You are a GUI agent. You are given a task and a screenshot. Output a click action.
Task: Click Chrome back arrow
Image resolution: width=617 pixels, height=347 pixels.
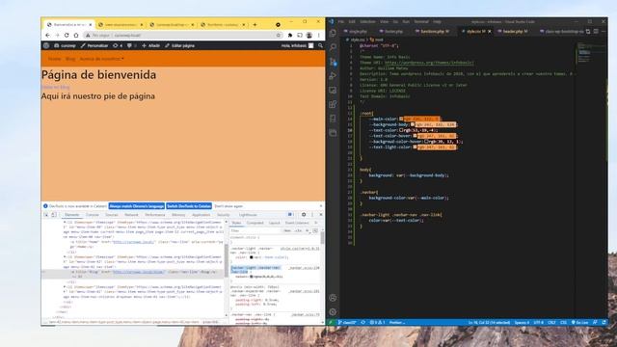point(48,35)
